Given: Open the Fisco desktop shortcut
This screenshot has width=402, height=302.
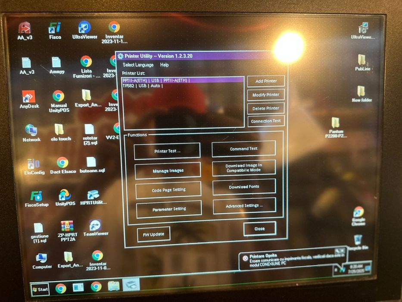Looking at the screenshot, I should coord(55,31).
